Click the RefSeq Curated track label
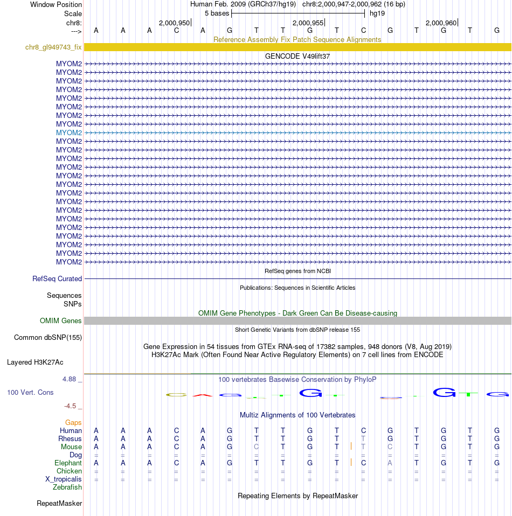 click(x=57, y=278)
